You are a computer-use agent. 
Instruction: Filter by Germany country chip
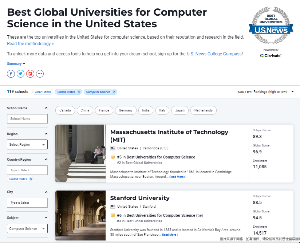click(x=126, y=110)
